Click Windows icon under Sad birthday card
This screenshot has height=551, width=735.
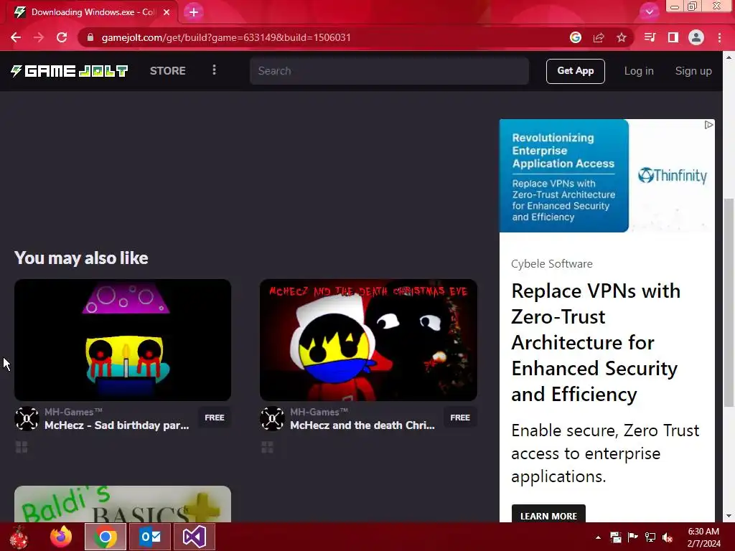22,448
